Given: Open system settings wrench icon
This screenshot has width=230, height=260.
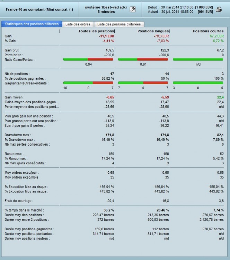Looking at the screenshot, I should point(133,9).
